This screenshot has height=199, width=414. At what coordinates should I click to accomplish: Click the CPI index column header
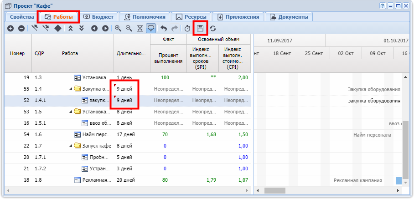234,58
